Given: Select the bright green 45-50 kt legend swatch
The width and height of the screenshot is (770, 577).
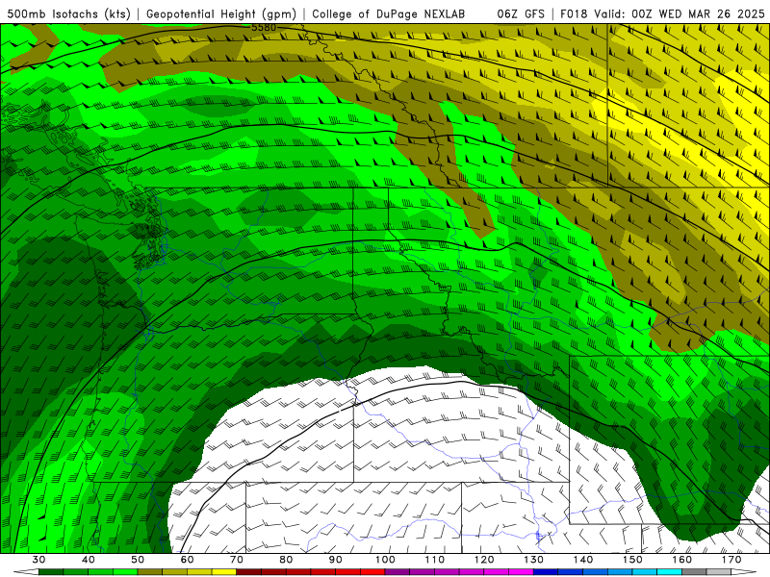Looking at the screenshot, I should pos(125,572).
